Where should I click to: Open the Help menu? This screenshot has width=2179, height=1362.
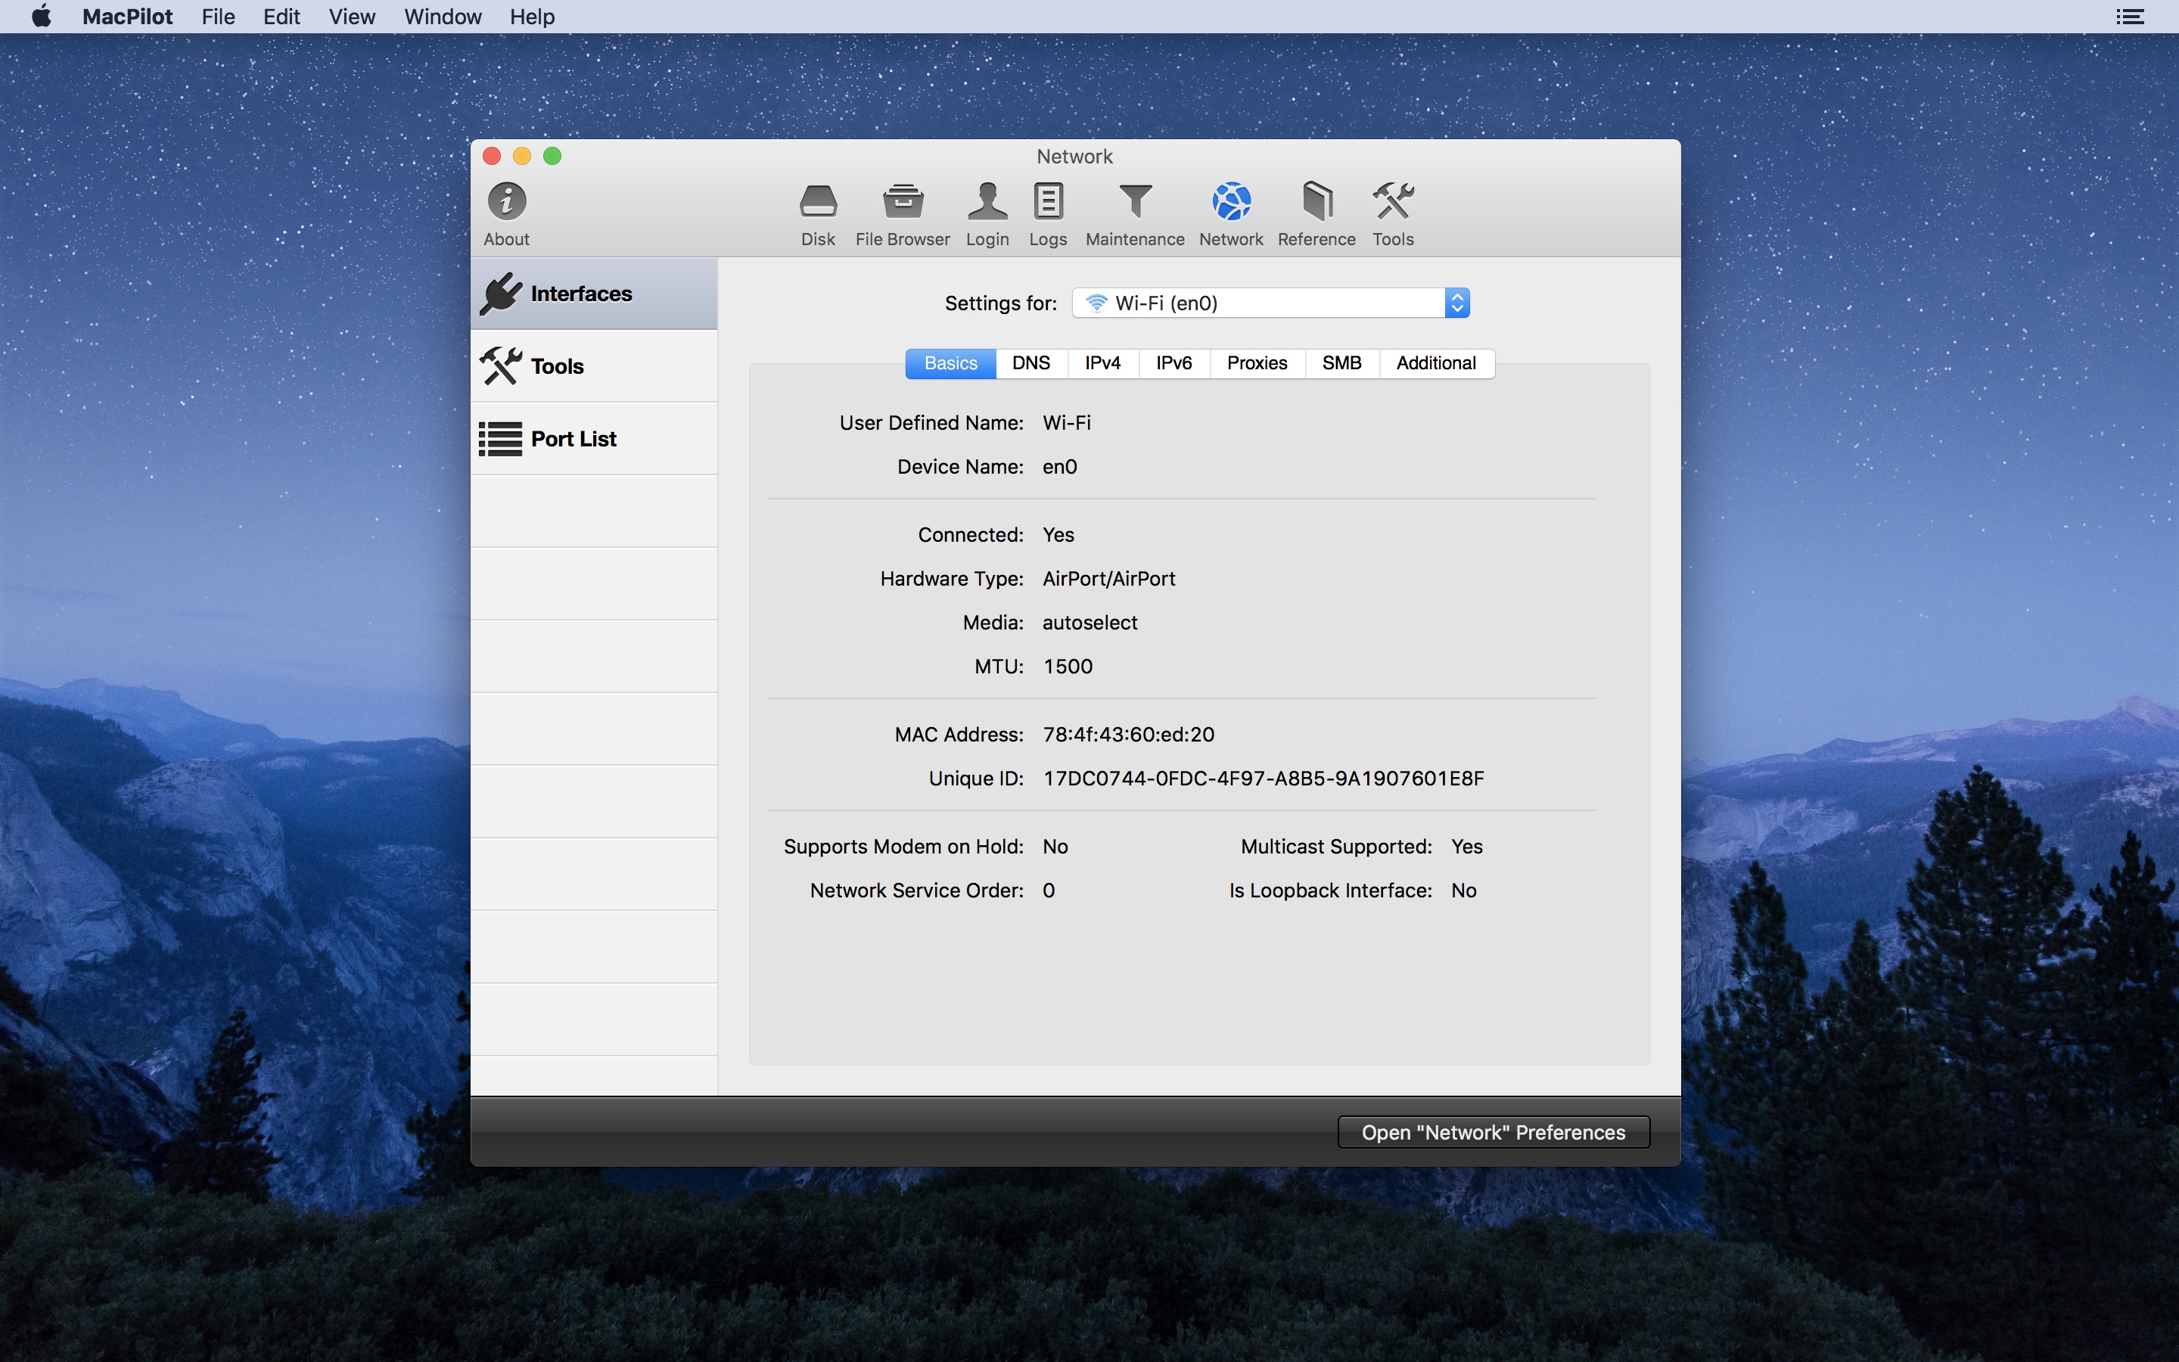(x=531, y=16)
